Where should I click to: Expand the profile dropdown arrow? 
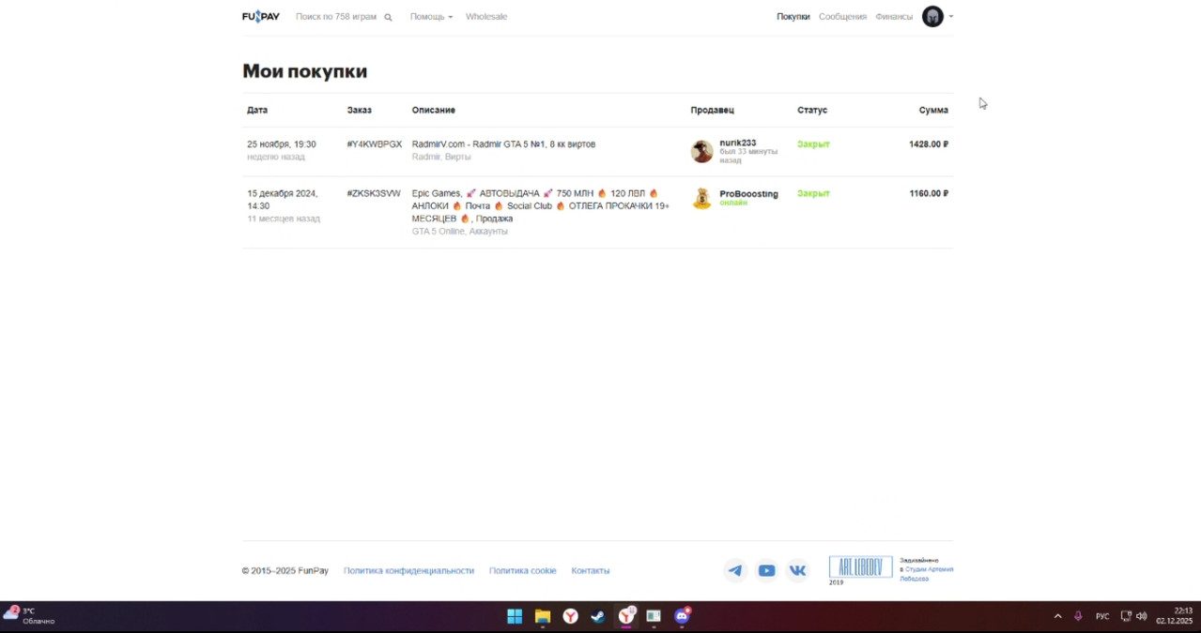(951, 17)
